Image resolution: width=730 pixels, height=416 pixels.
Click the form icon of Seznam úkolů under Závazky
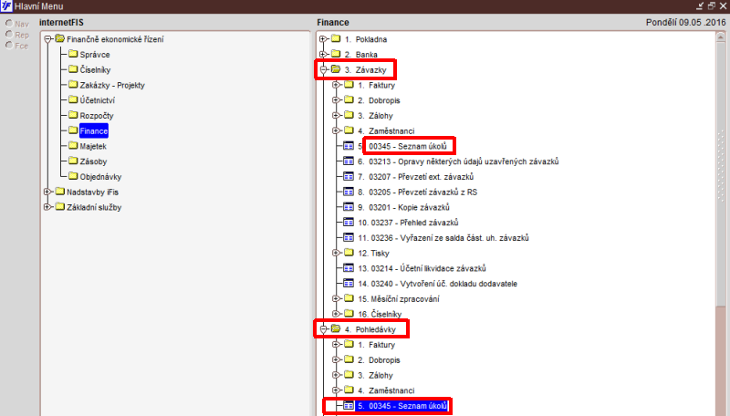(349, 146)
